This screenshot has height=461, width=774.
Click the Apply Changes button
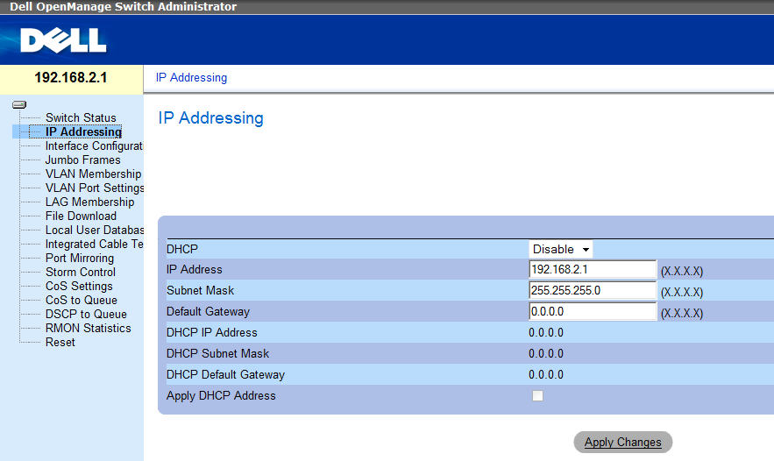623,443
